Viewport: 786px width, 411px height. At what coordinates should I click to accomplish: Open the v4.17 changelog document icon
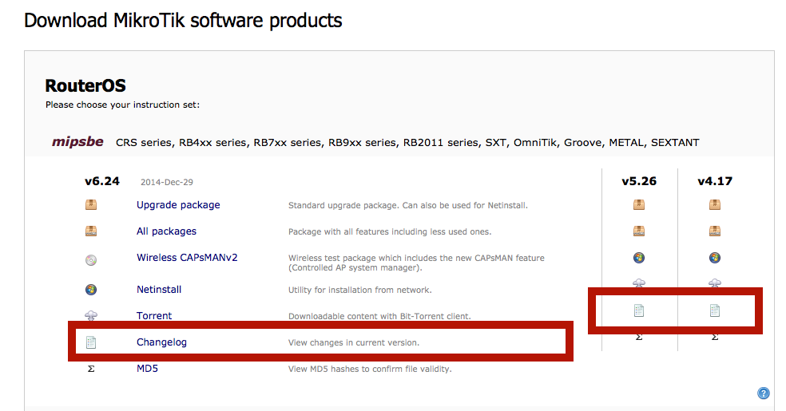[x=715, y=310]
